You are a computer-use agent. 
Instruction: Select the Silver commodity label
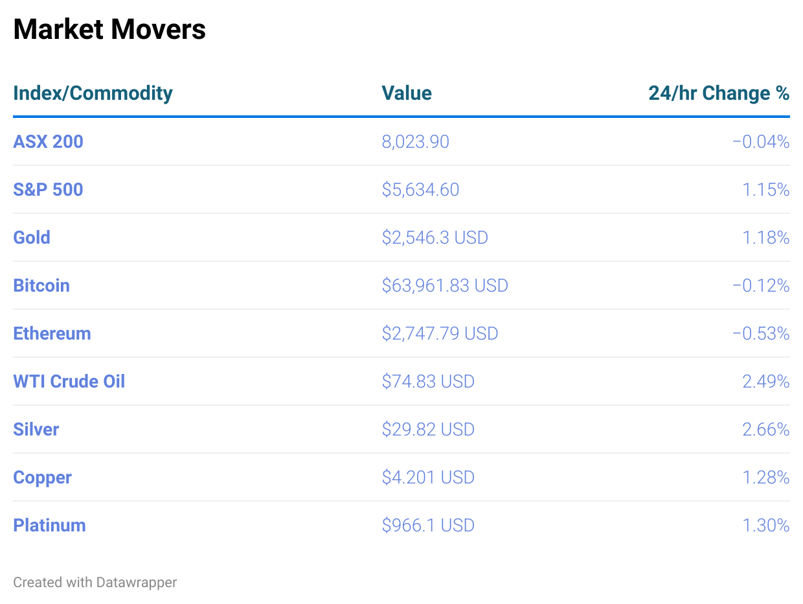tap(36, 429)
